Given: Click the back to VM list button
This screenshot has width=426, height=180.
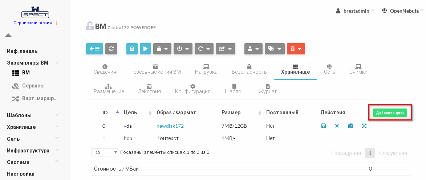Looking at the screenshot, I should click(x=94, y=49).
